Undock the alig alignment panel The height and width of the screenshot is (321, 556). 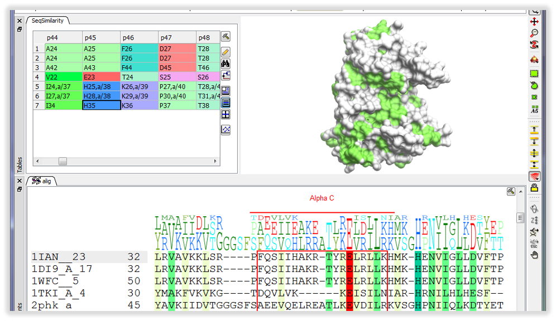tap(20, 189)
